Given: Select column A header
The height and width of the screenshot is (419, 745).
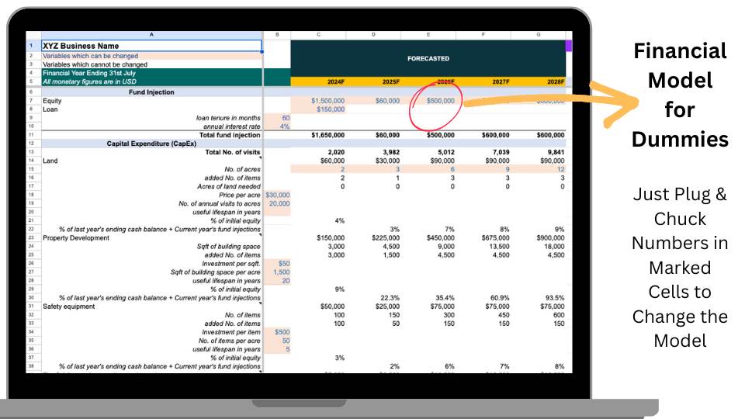Looking at the screenshot, I should tap(151, 35).
